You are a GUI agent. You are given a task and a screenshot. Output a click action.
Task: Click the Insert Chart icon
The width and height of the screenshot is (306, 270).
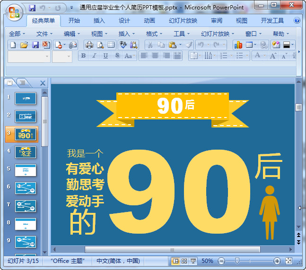[238, 45]
